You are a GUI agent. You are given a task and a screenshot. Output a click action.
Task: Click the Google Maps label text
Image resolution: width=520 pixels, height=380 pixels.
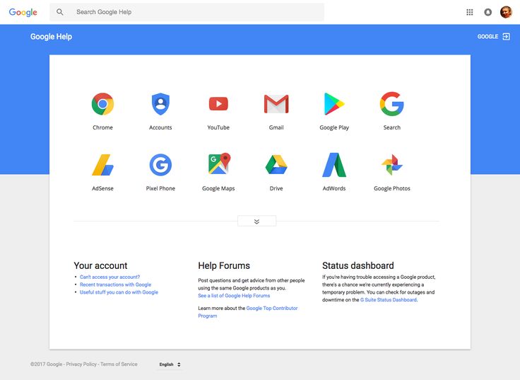tap(218, 189)
